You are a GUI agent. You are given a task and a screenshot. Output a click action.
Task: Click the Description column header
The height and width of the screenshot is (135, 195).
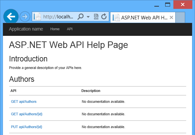[91, 91]
